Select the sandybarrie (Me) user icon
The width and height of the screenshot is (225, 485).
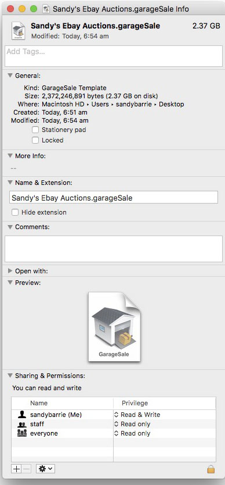coord(21,415)
